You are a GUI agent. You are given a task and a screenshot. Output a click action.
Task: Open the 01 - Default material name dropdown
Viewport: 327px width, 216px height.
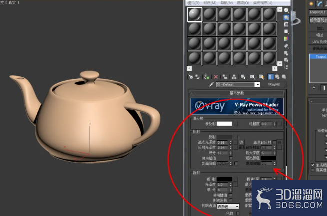[258, 85]
